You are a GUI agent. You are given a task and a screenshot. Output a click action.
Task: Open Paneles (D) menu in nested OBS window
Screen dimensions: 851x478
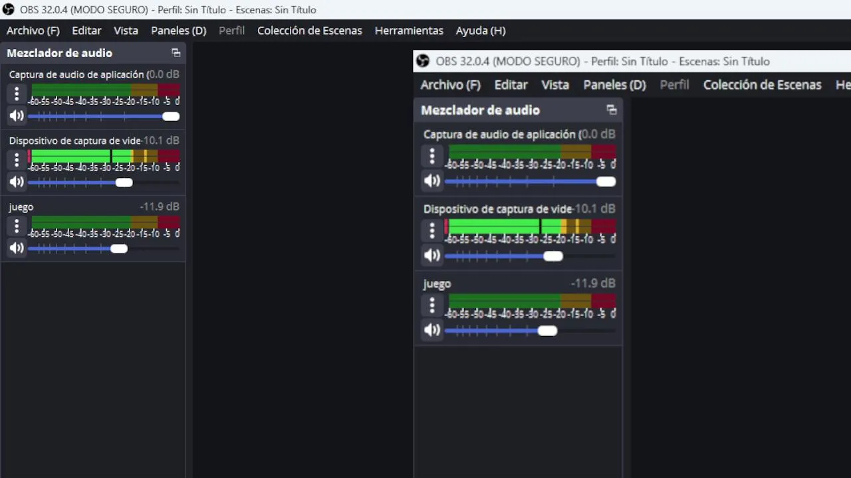(x=614, y=85)
